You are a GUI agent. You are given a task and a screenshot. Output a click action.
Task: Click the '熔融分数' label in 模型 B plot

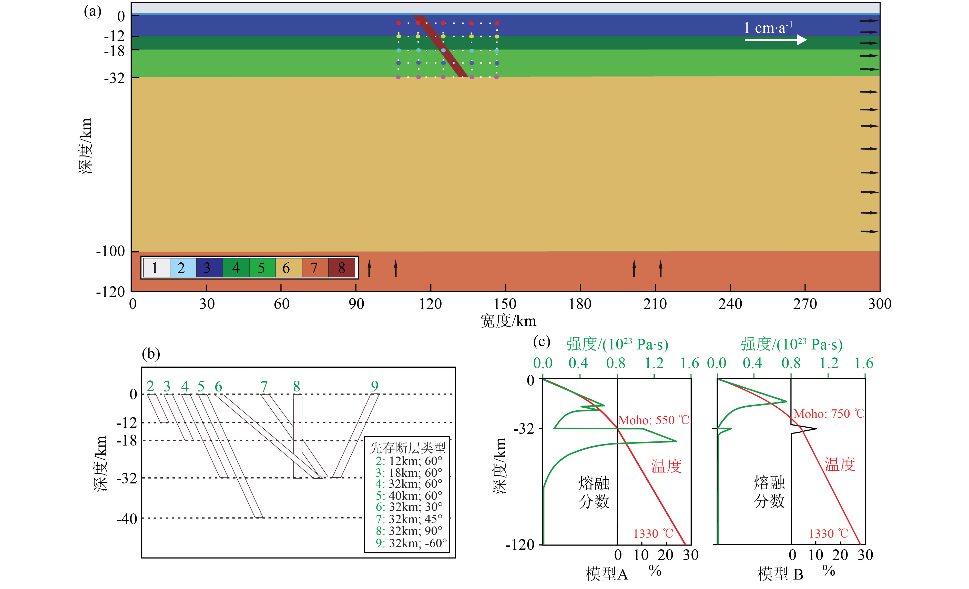(x=769, y=491)
